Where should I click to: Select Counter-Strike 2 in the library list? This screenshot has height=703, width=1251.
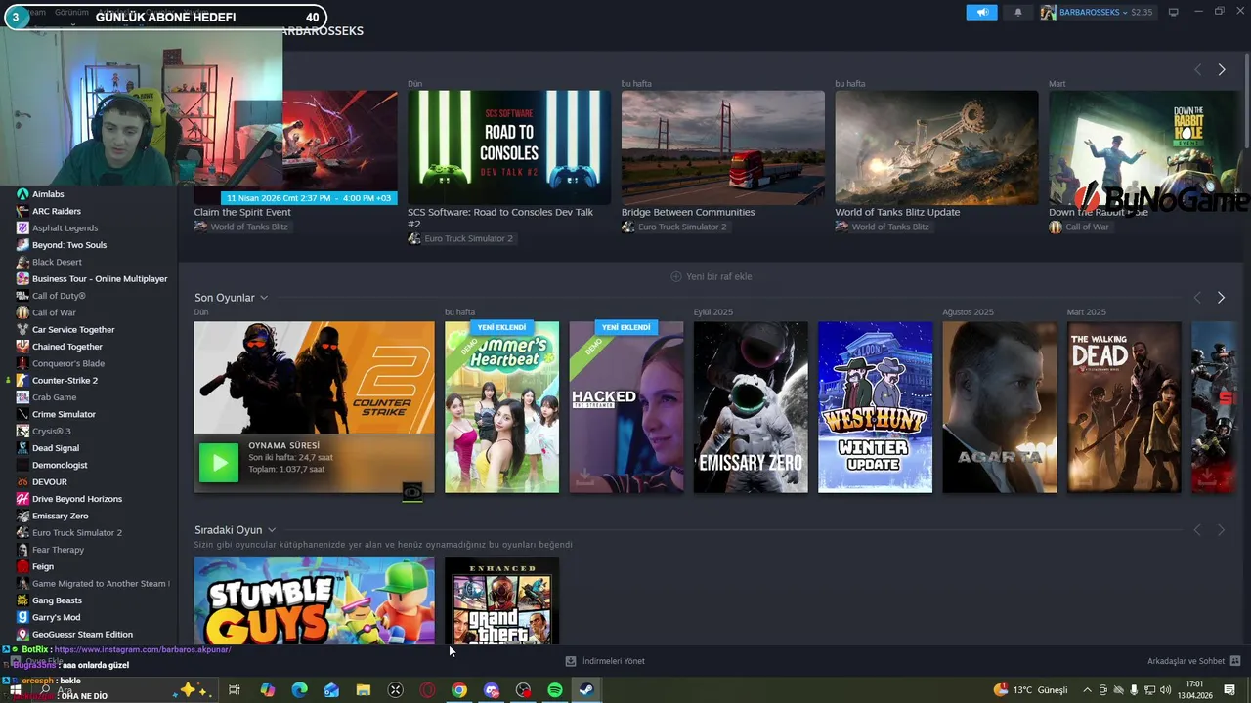tap(65, 380)
